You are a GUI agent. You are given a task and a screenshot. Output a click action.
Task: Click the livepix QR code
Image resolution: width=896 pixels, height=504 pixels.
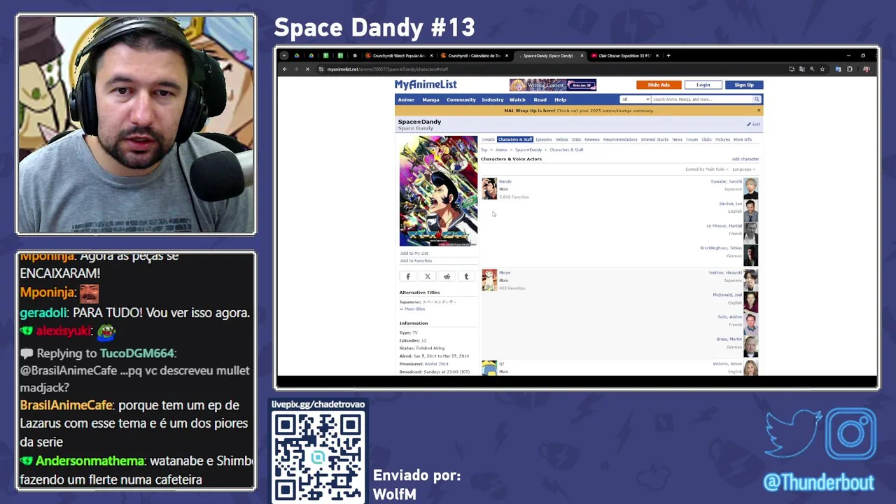pyautogui.click(x=318, y=456)
